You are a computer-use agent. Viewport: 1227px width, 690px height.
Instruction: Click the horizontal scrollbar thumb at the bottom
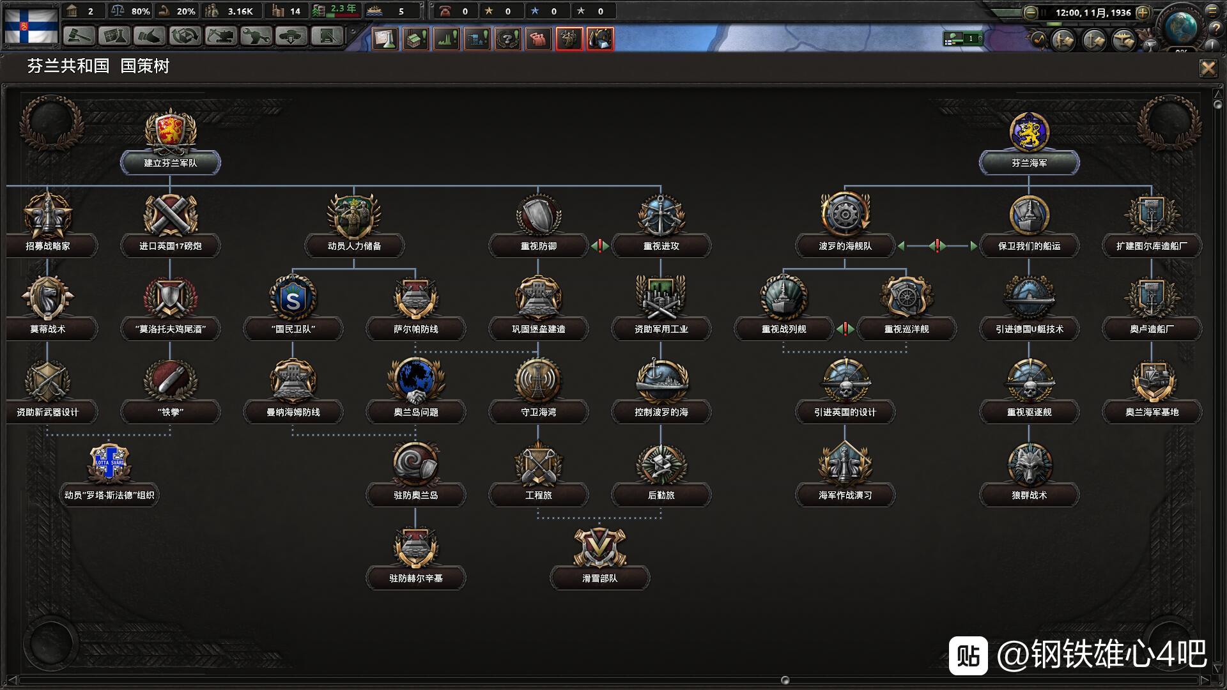click(x=785, y=680)
